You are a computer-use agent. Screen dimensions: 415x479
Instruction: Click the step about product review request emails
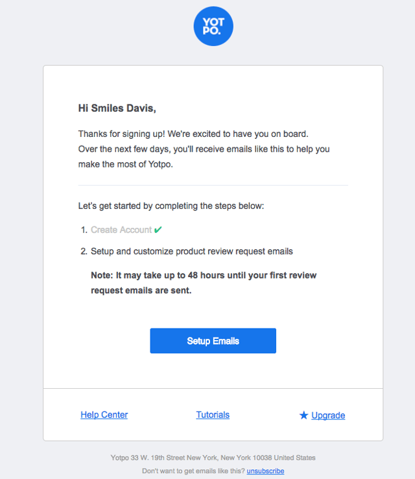click(192, 251)
